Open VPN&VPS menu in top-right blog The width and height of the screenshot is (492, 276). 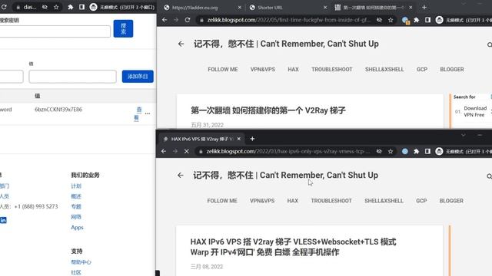[x=263, y=70]
